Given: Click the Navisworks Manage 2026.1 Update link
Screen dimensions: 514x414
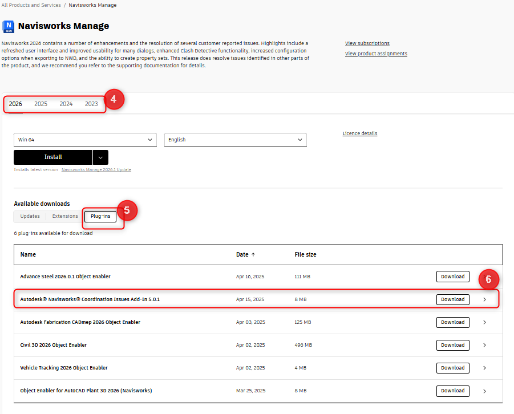Looking at the screenshot, I should 96,169.
